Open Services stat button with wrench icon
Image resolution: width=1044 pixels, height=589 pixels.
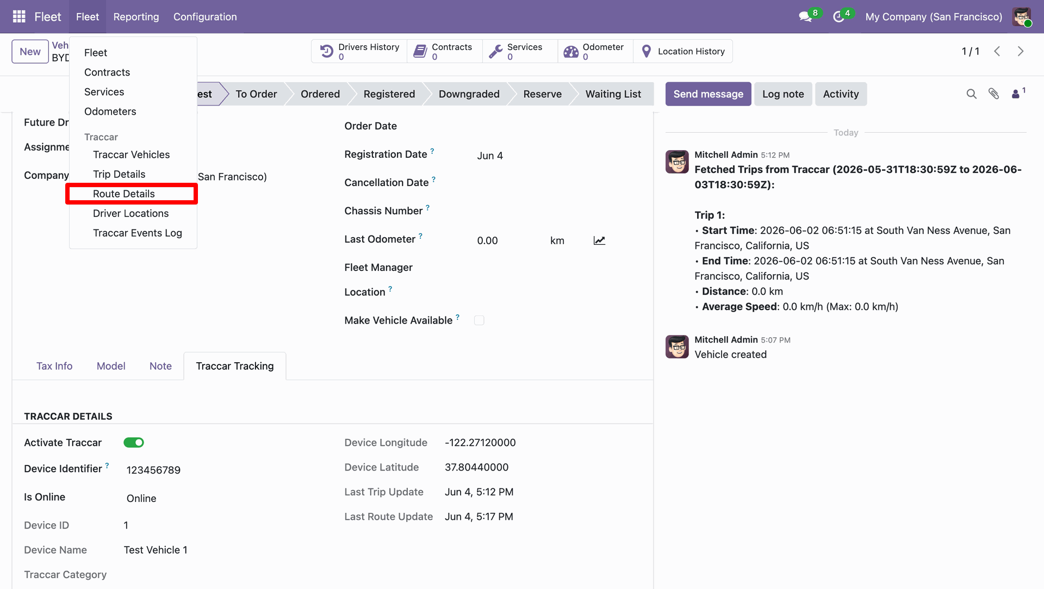[x=520, y=51]
